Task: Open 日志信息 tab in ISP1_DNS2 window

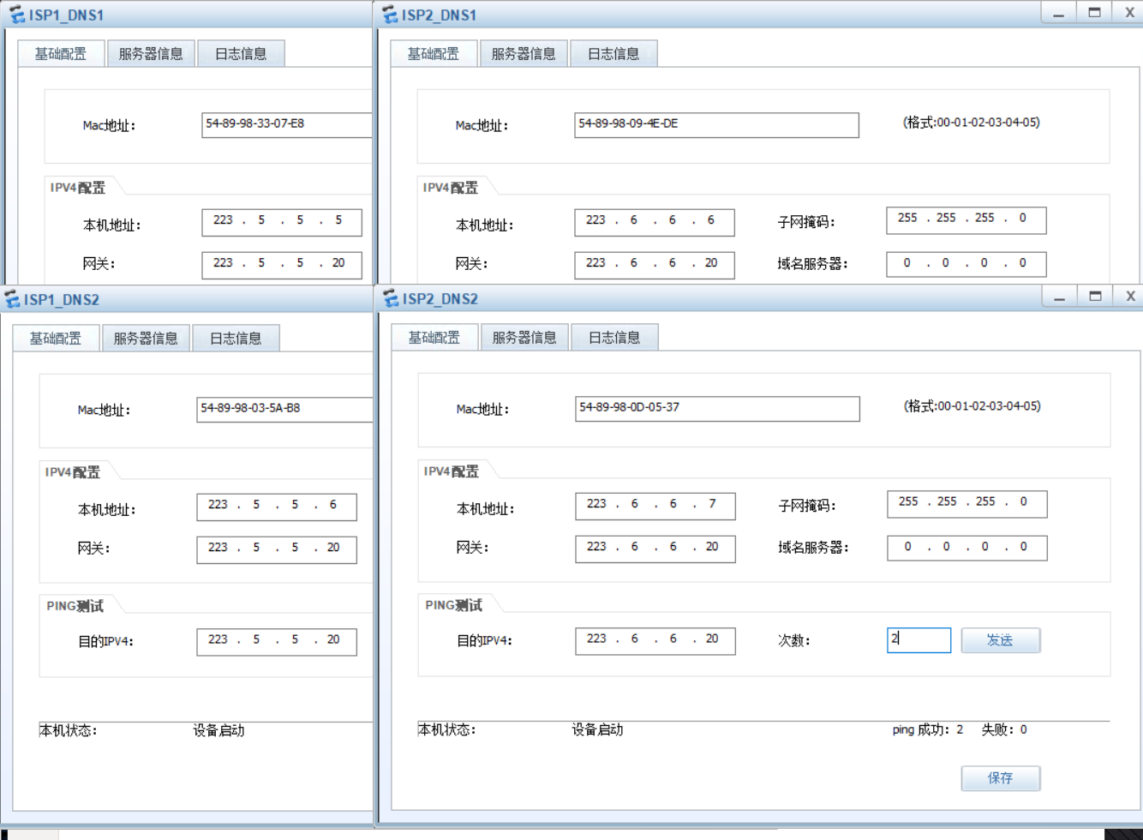Action: coord(236,338)
